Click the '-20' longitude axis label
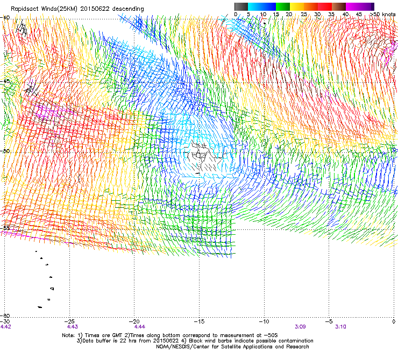Screen dimensions: 398x350 click(x=134, y=321)
